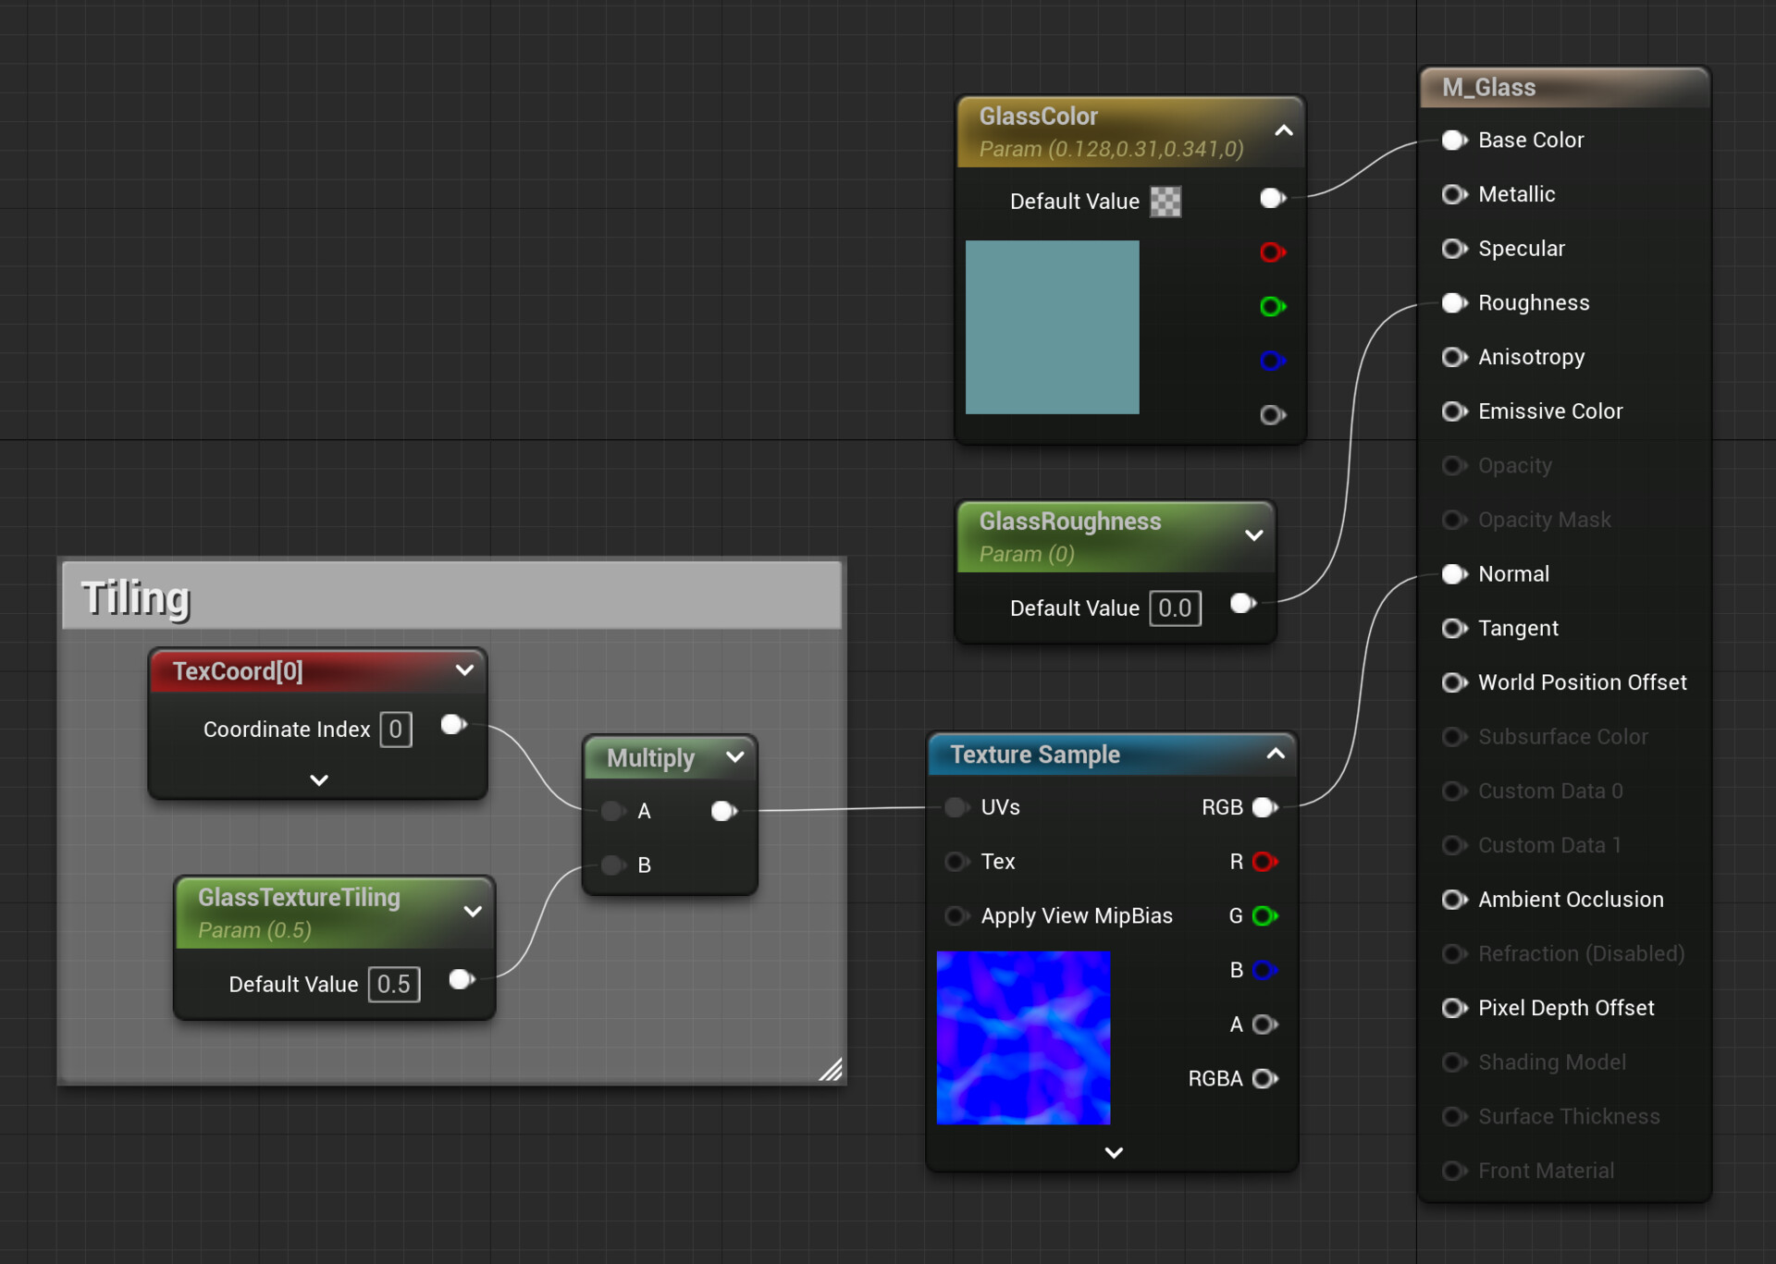Expand the TexCoord node bottom chevron
Image resolution: width=1776 pixels, height=1264 pixels.
(319, 779)
